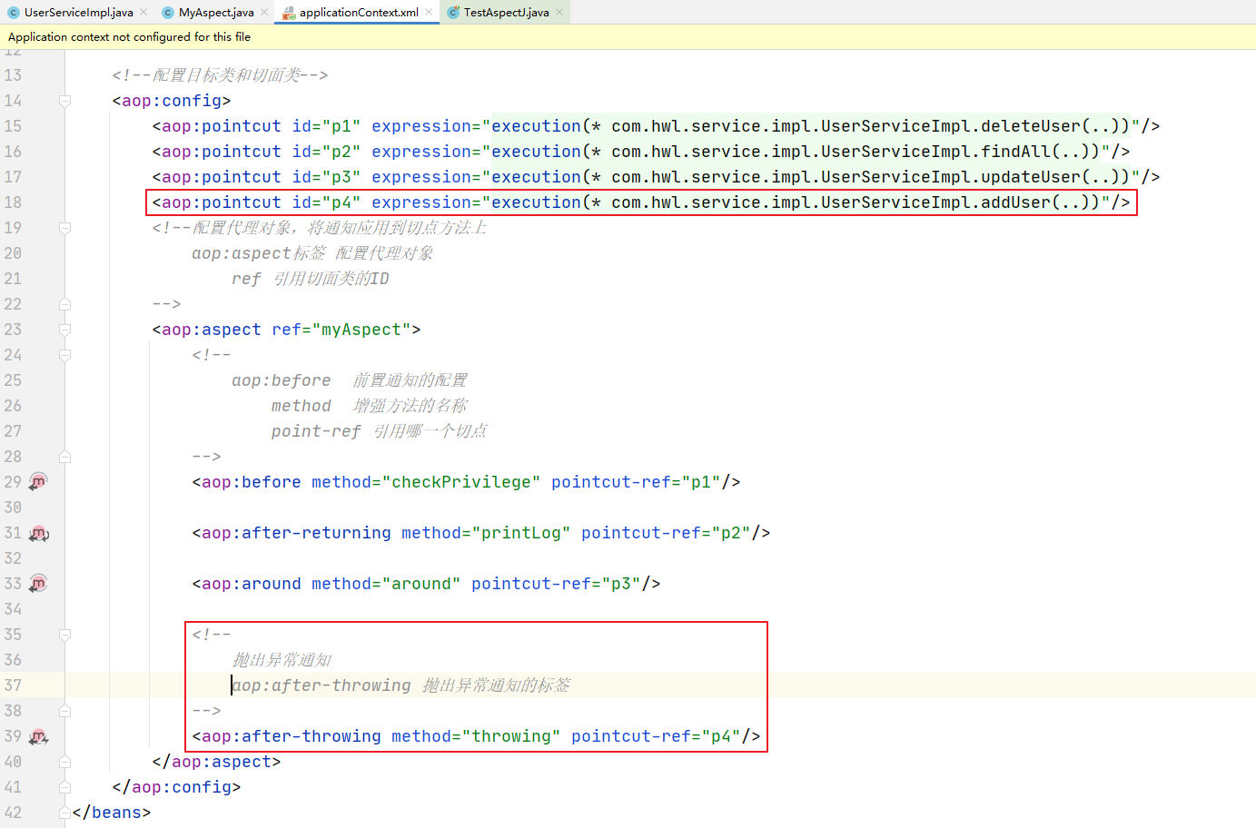
Task: Switch to UserServiceImpl.java tab
Action: pyautogui.click(x=78, y=13)
